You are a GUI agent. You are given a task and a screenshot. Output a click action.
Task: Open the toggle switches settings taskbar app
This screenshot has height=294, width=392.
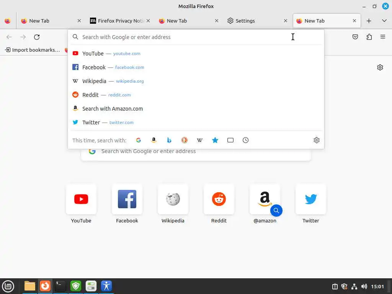tap(91, 286)
